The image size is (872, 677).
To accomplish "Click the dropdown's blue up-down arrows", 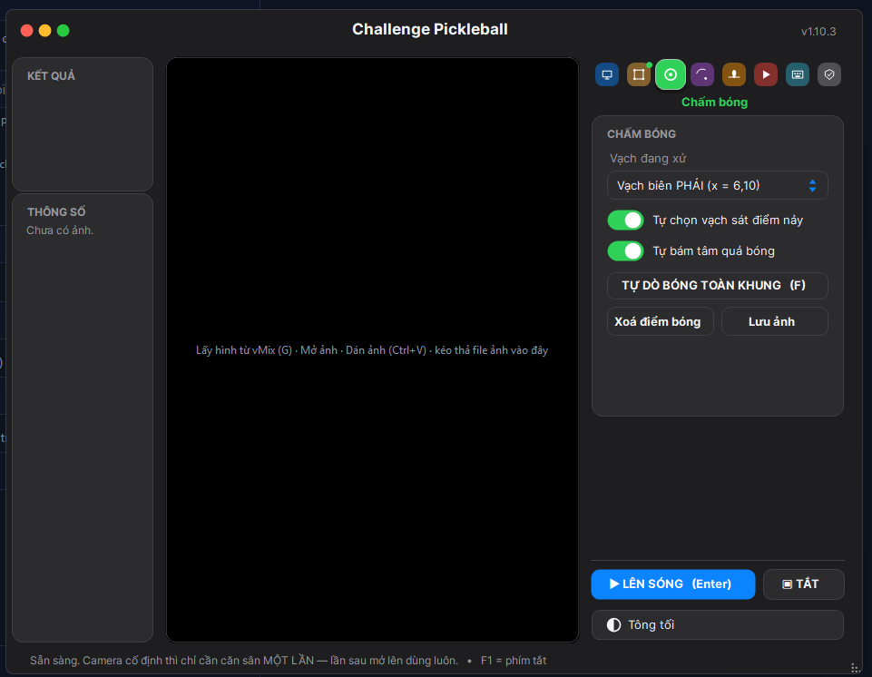I will pos(812,185).
